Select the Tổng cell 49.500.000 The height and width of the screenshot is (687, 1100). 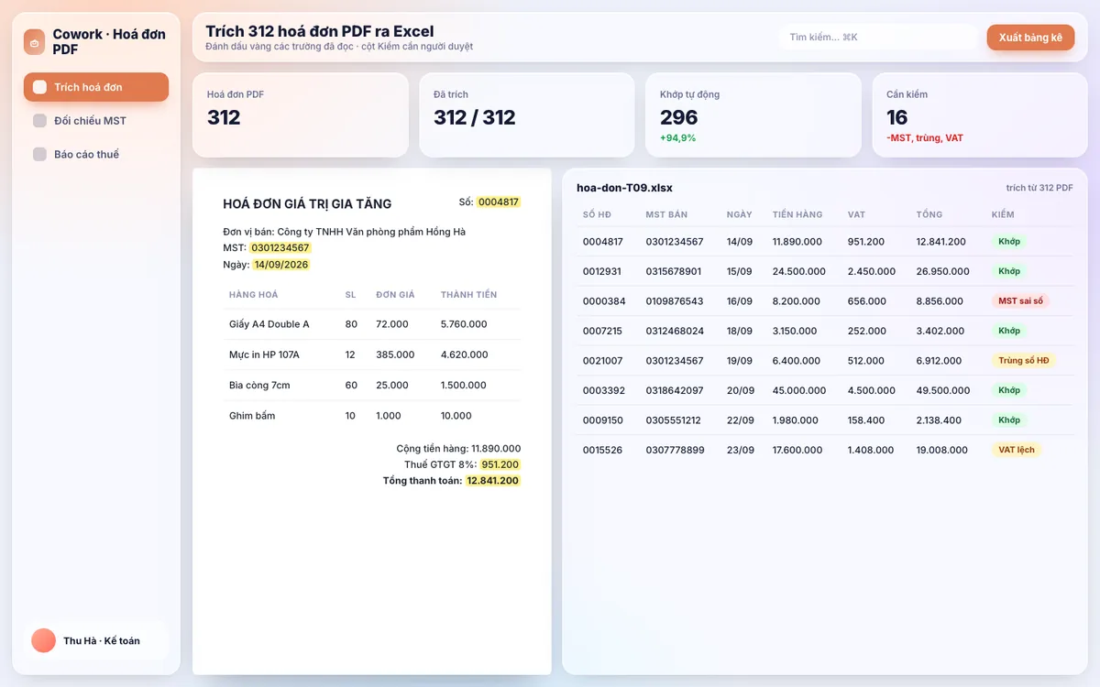(942, 390)
